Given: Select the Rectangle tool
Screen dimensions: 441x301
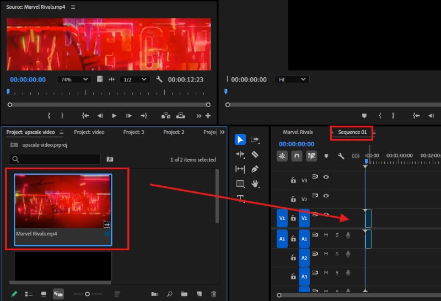Looking at the screenshot, I should click(240, 184).
